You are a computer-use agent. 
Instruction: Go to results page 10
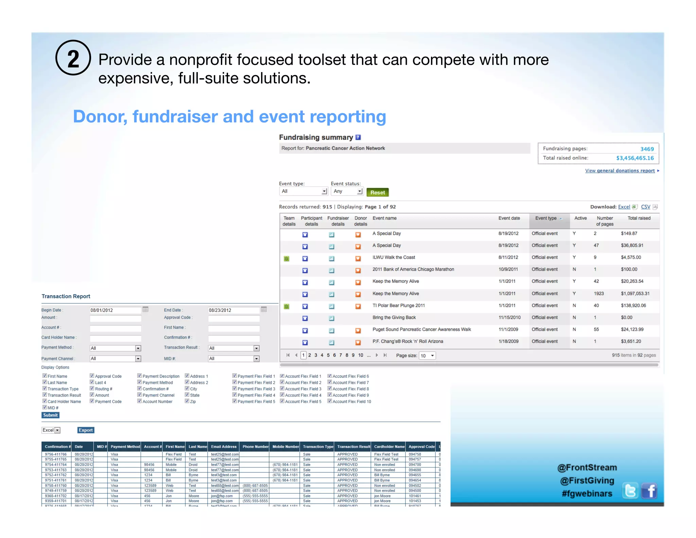click(361, 355)
